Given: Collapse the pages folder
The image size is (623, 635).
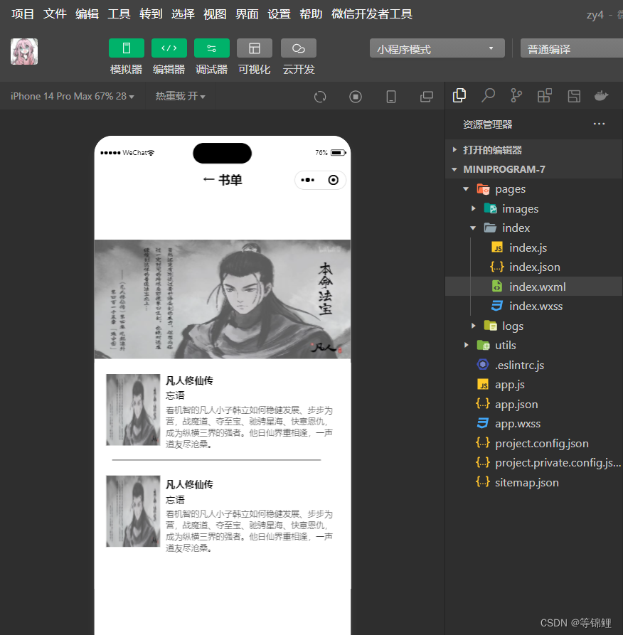Looking at the screenshot, I should click(534, 189).
